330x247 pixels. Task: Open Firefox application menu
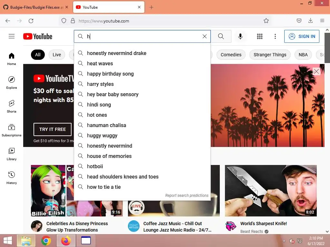tap(322, 21)
